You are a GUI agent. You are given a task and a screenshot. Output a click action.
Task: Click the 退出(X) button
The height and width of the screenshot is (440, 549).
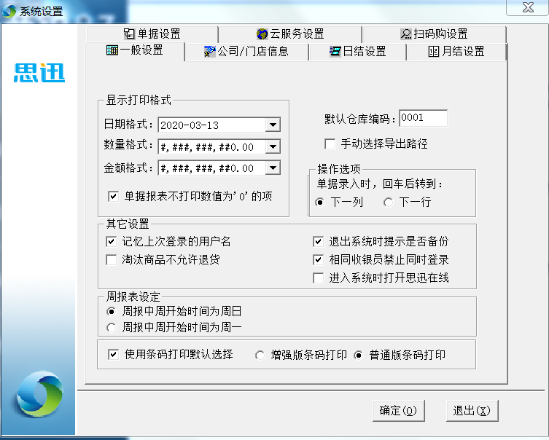point(470,411)
